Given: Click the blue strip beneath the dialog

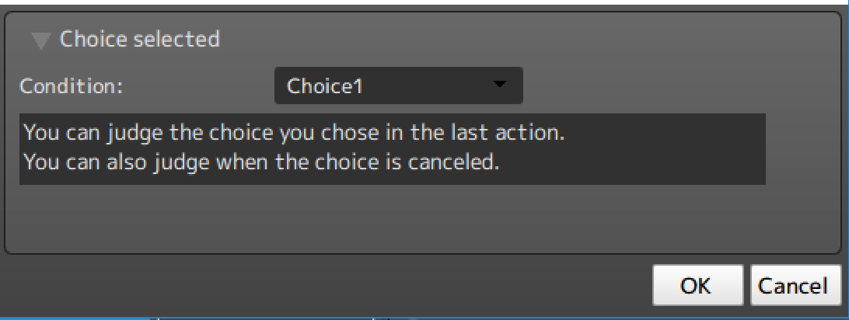Looking at the screenshot, I should coord(78,317).
